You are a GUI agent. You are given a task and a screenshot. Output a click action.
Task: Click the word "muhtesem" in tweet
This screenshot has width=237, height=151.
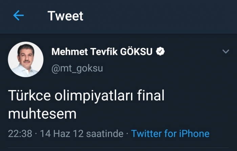coord(42,114)
